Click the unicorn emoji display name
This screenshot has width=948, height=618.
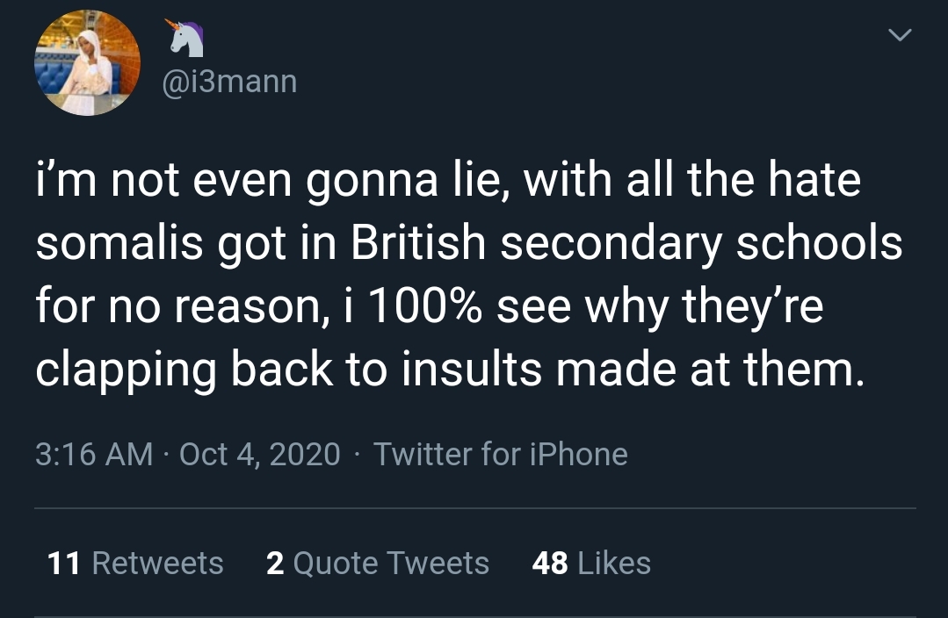point(185,39)
